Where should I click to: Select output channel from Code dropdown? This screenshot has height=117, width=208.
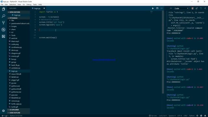click(x=181, y=8)
